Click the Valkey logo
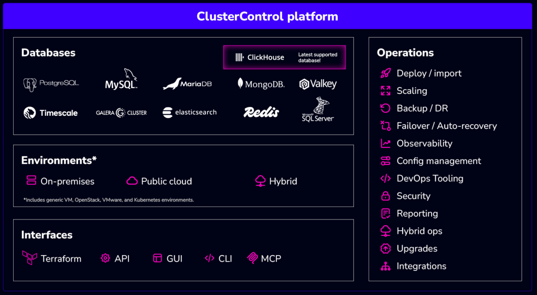The image size is (537, 295). (x=318, y=84)
